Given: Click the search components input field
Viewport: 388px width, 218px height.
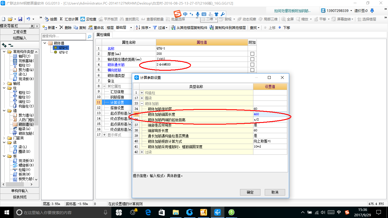Looking at the screenshot, I should pyautogui.click(x=64, y=36).
